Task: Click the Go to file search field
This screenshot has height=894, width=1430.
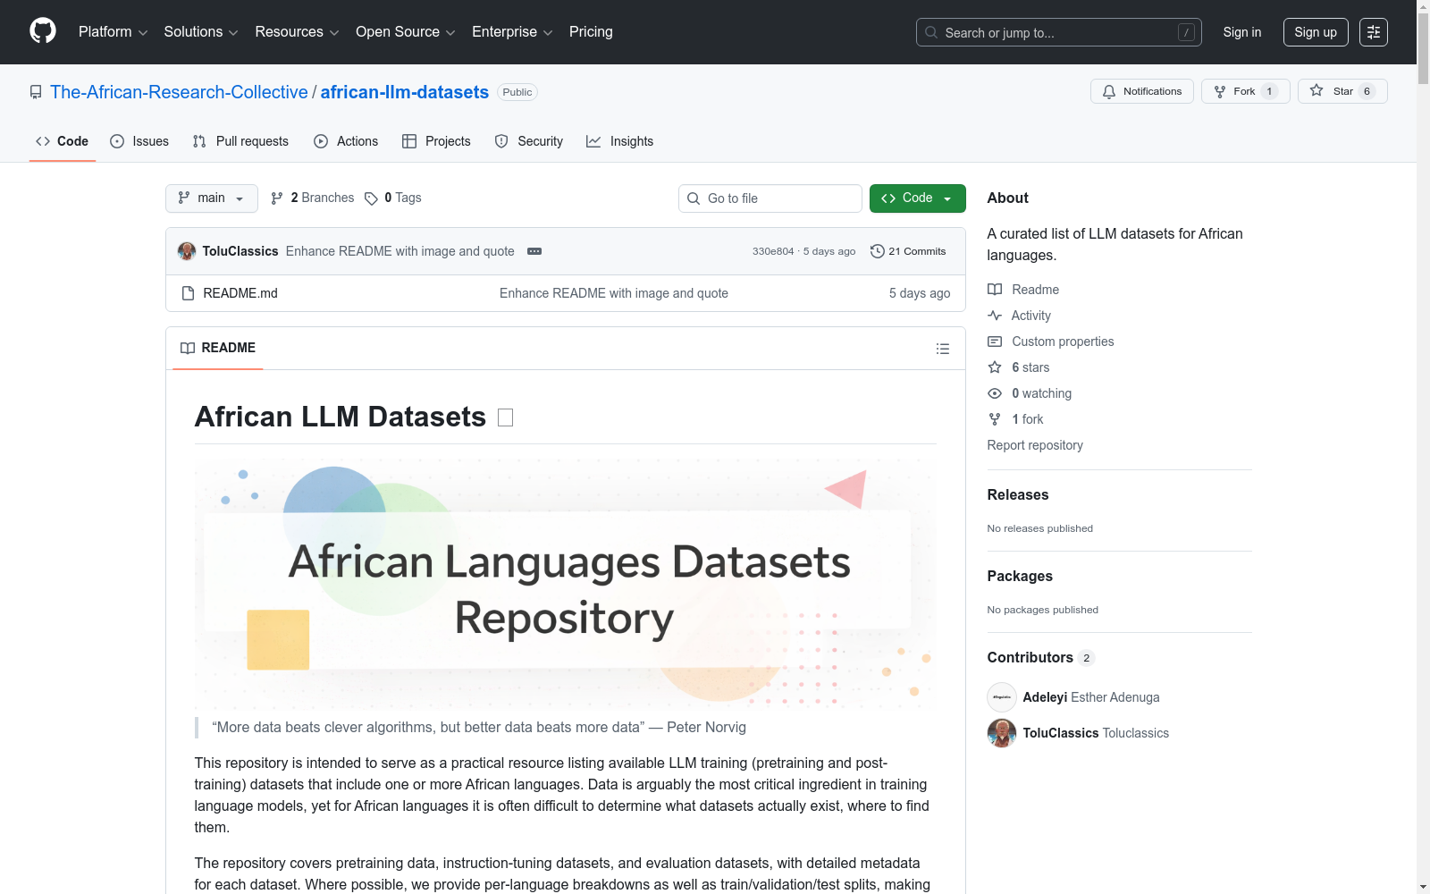Action: (x=770, y=198)
